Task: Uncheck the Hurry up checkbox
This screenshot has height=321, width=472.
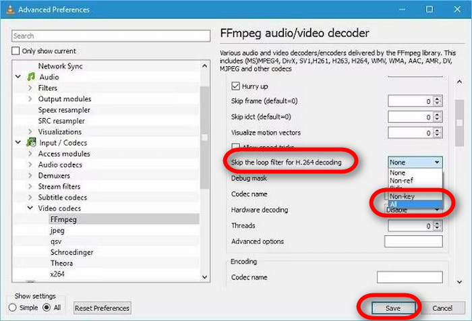Action: [235, 86]
